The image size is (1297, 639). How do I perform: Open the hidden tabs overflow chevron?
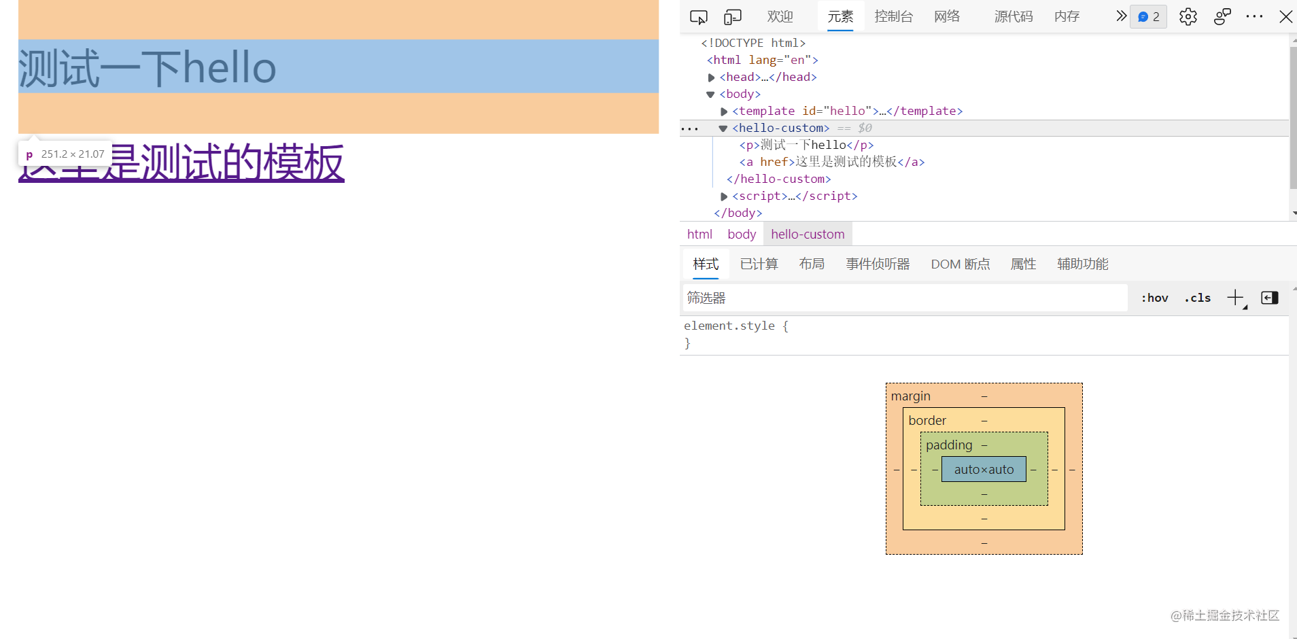click(1120, 16)
